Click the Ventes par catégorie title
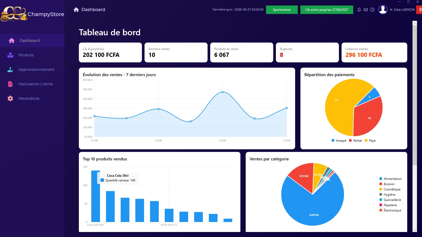The width and height of the screenshot is (422, 237). pos(269,159)
